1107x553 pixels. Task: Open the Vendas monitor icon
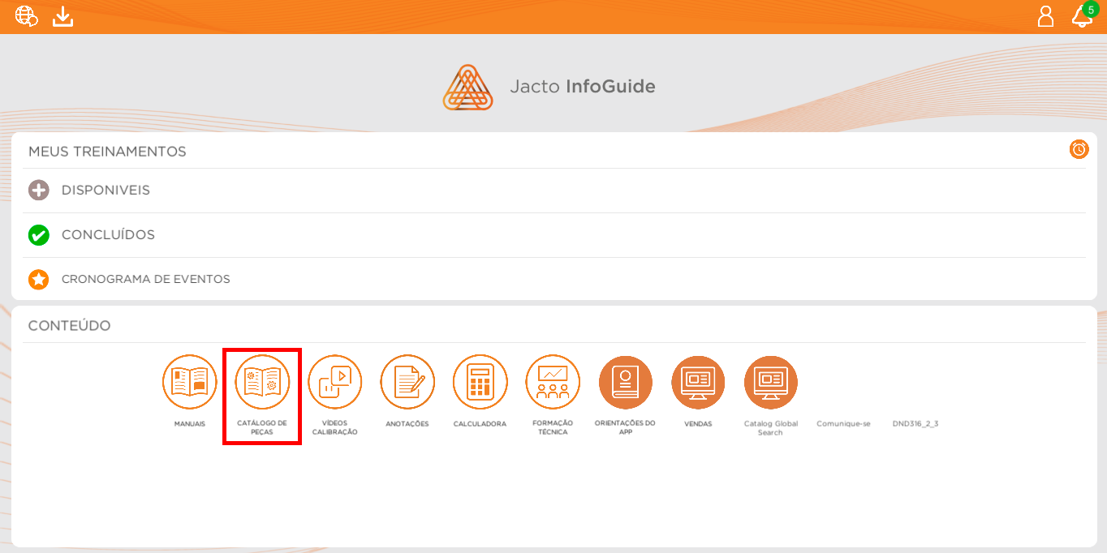click(698, 382)
